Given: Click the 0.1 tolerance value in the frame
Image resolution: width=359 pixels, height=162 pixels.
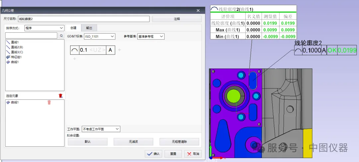Looking at the screenshot, I should point(83,50).
